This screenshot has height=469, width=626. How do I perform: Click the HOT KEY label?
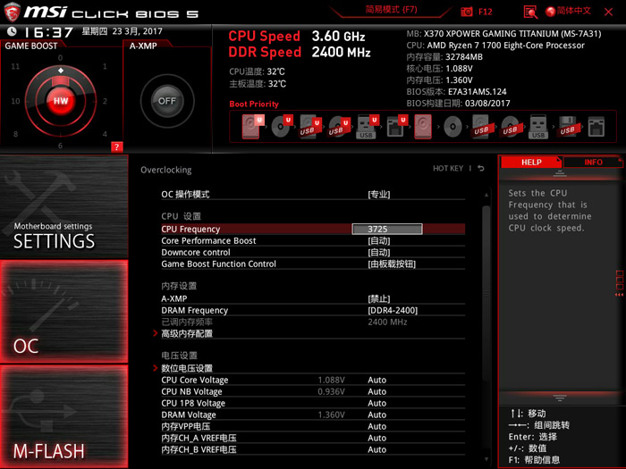[448, 168]
